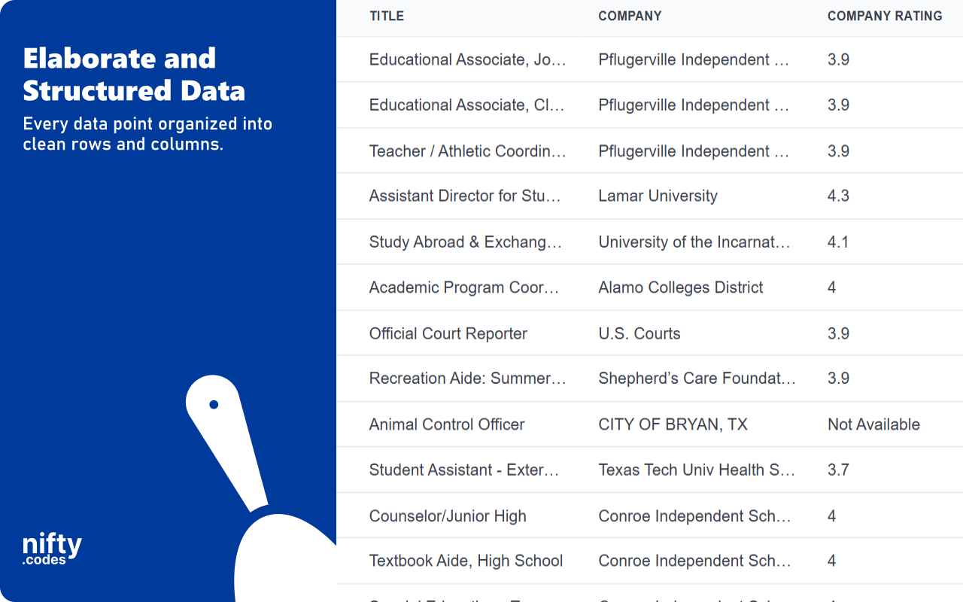Select the Animal Control Officer title

(447, 424)
